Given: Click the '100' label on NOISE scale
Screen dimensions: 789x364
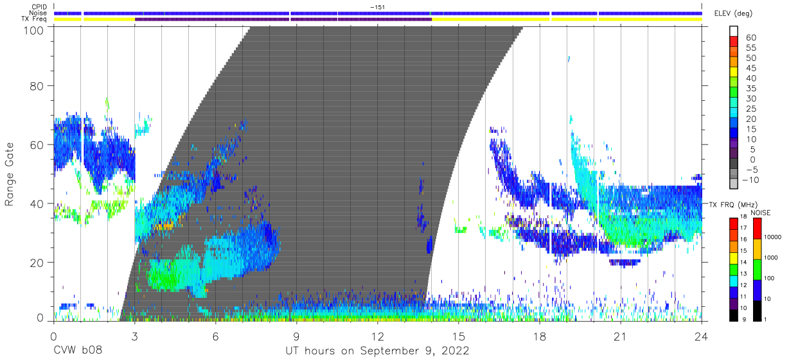Looking at the screenshot, I should pos(769,279).
